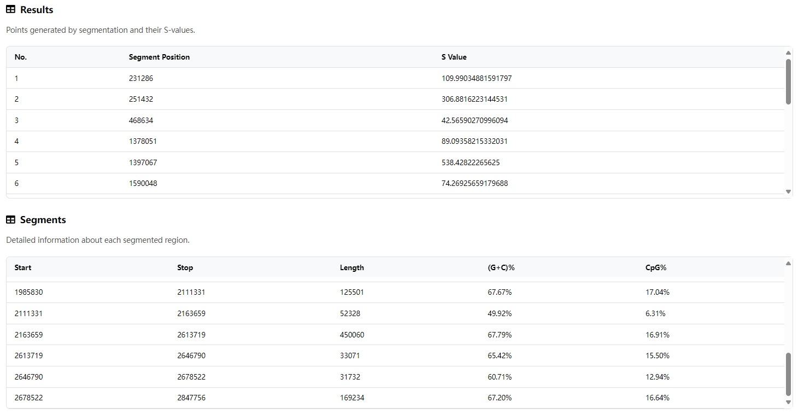798x414 pixels.
Task: Click the Length column header
Action: coord(352,267)
